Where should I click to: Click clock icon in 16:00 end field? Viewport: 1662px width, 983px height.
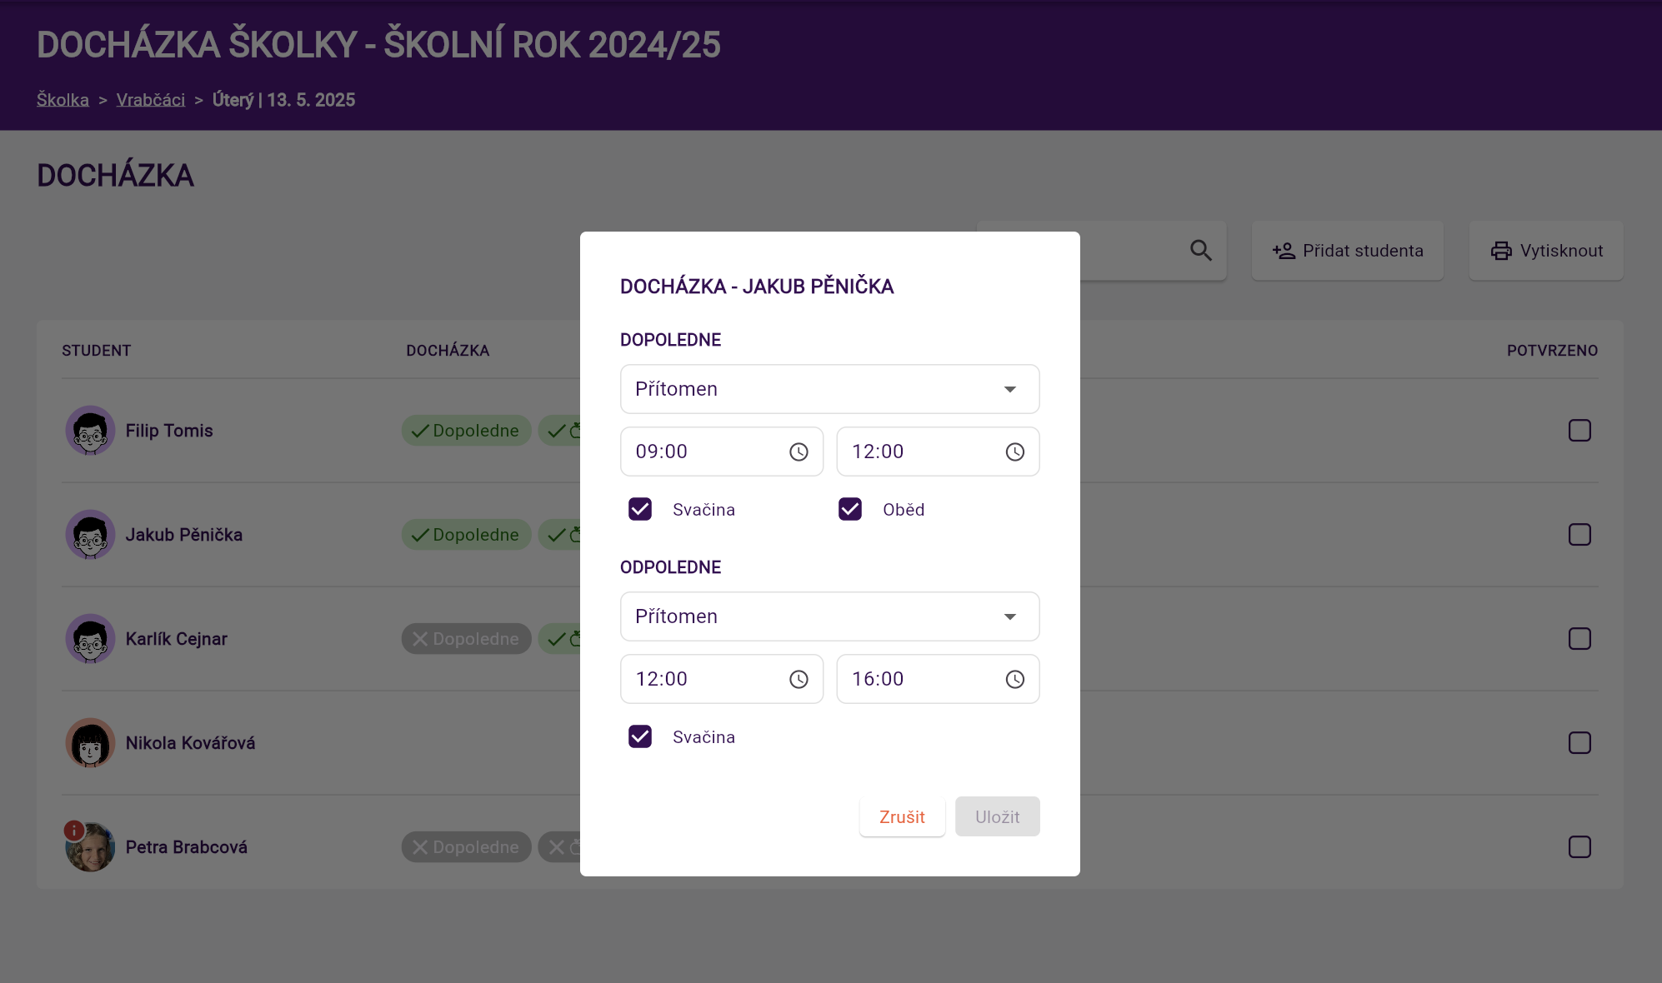pyautogui.click(x=1014, y=679)
